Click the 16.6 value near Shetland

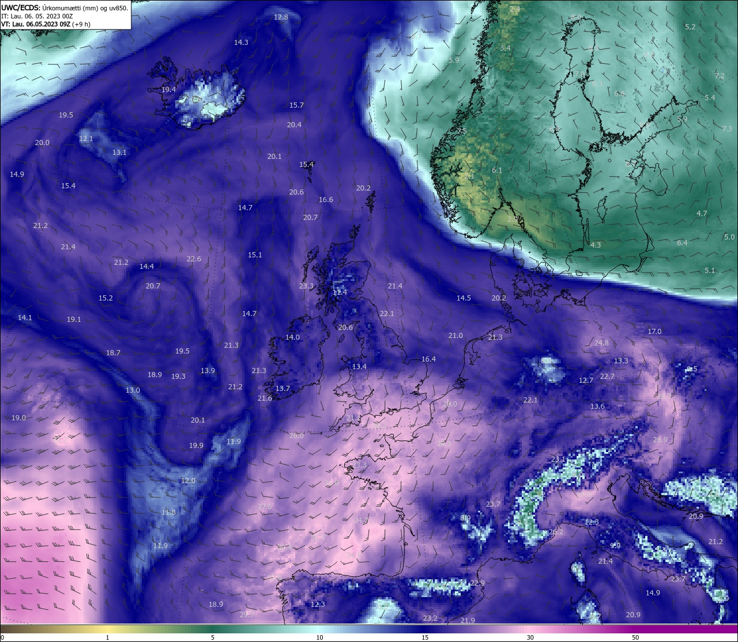point(326,200)
